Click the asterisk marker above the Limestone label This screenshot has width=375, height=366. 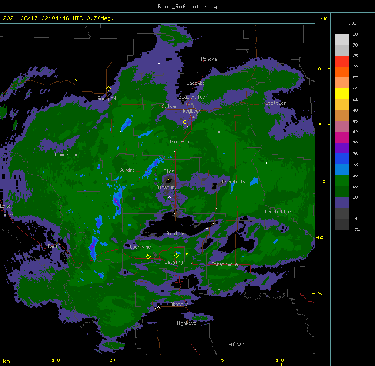67,150
